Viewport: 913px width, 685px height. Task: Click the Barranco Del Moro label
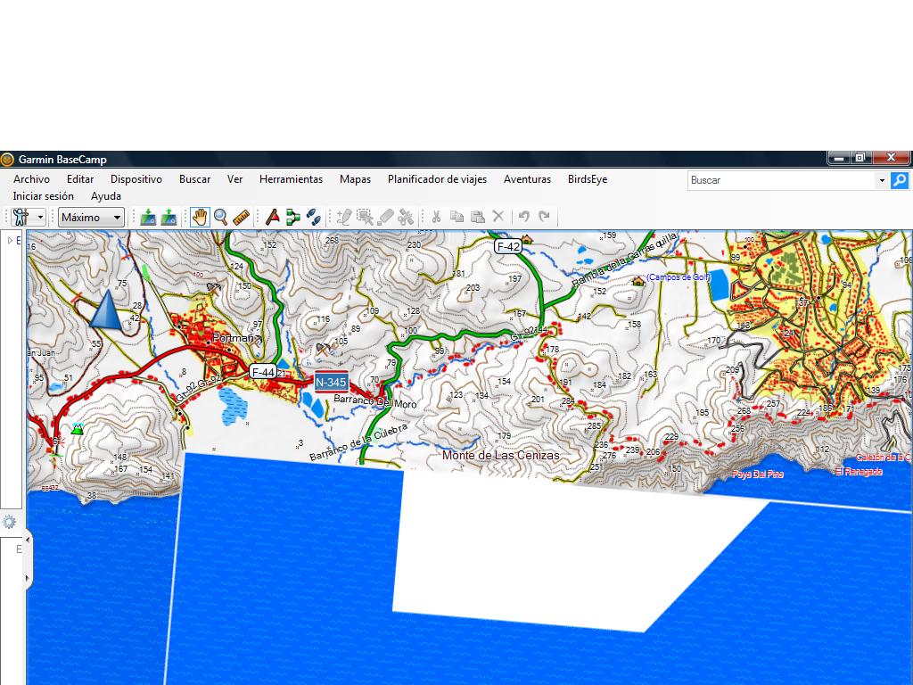(x=375, y=402)
